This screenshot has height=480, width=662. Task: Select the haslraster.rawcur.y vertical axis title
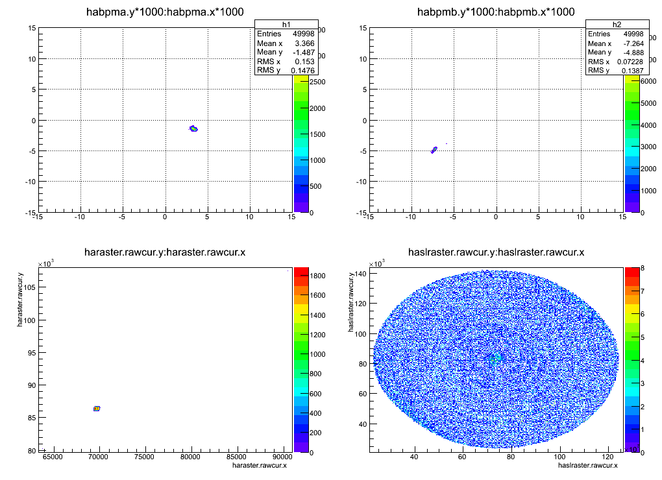351,302
